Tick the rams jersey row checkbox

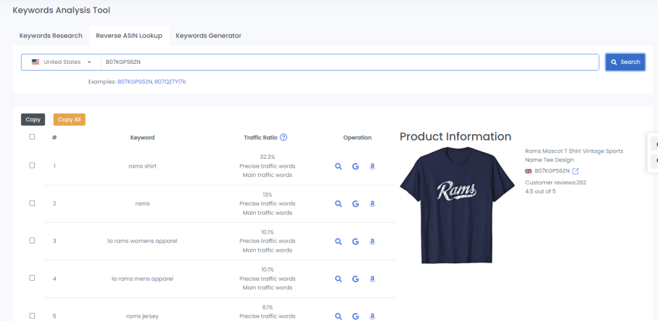32,316
